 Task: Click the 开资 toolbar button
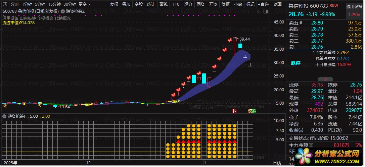[213, 4]
